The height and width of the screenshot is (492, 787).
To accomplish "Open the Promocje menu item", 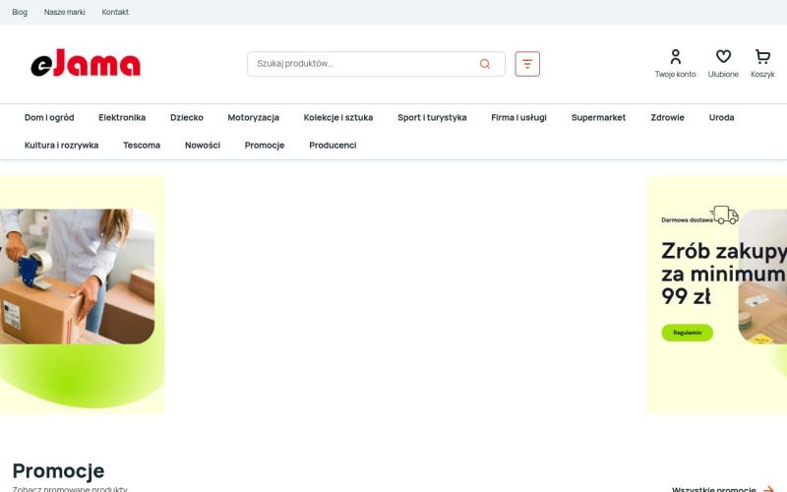I will [265, 145].
